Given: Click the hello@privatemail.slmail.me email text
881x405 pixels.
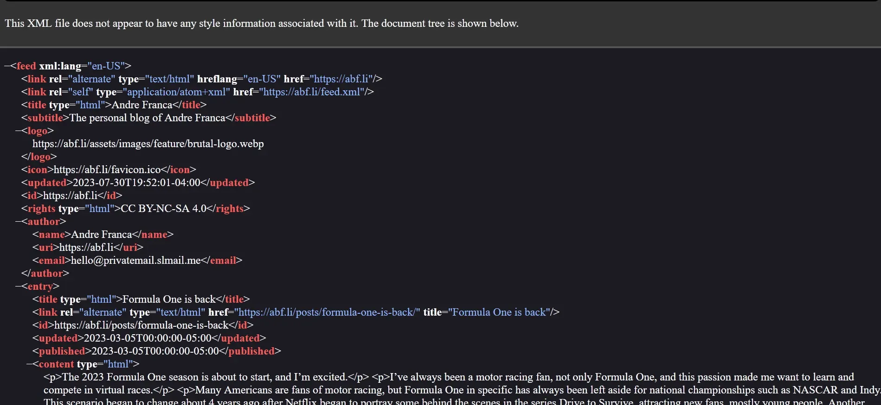Looking at the screenshot, I should tap(135, 261).
